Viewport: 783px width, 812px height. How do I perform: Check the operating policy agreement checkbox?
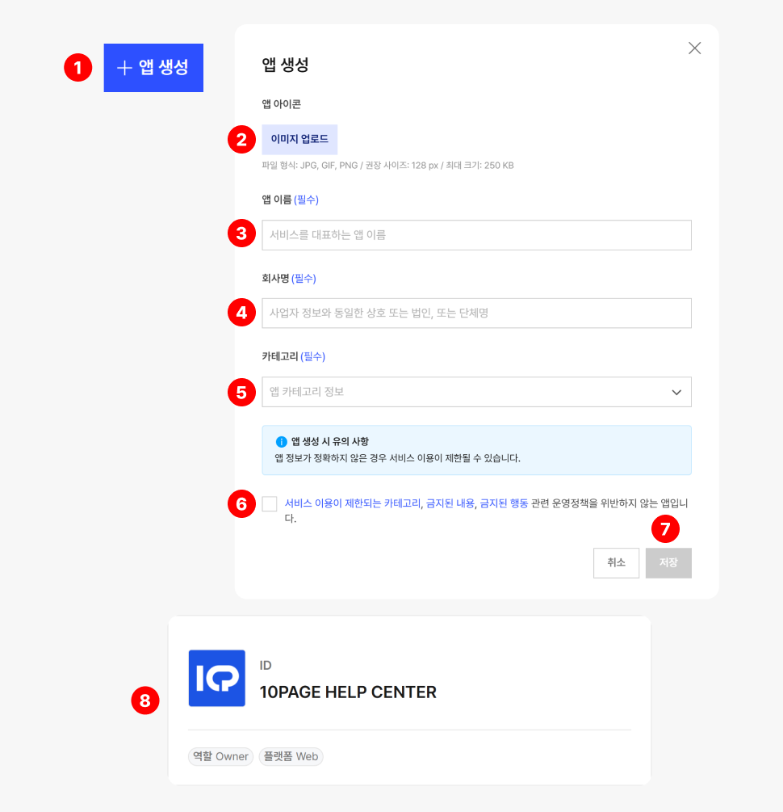[270, 504]
